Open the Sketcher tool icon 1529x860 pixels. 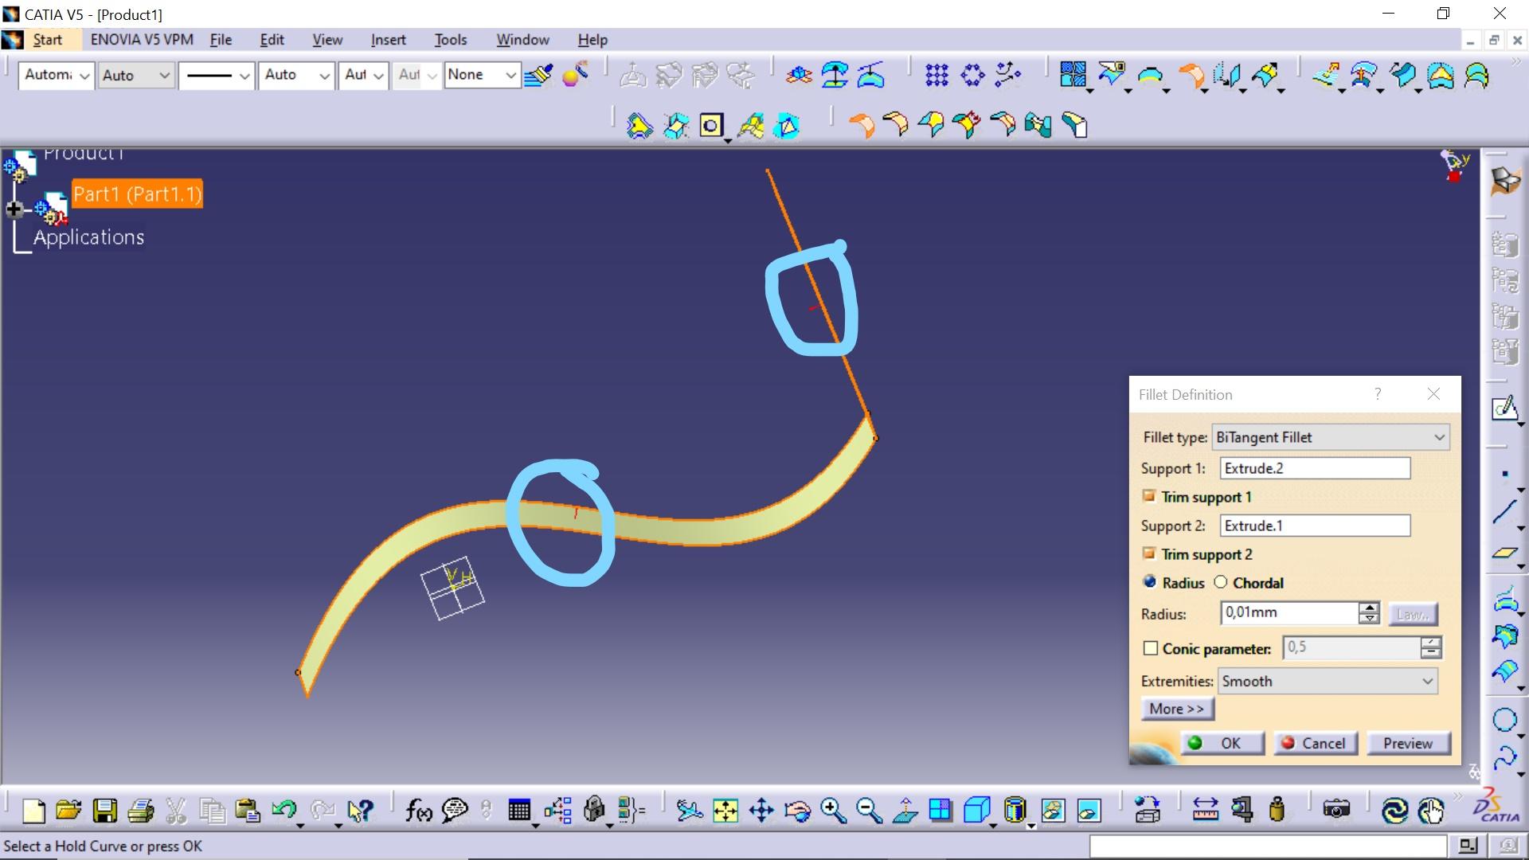[1504, 409]
